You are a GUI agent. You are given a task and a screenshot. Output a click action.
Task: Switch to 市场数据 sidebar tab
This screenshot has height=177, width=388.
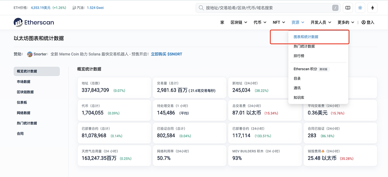[x=24, y=81]
